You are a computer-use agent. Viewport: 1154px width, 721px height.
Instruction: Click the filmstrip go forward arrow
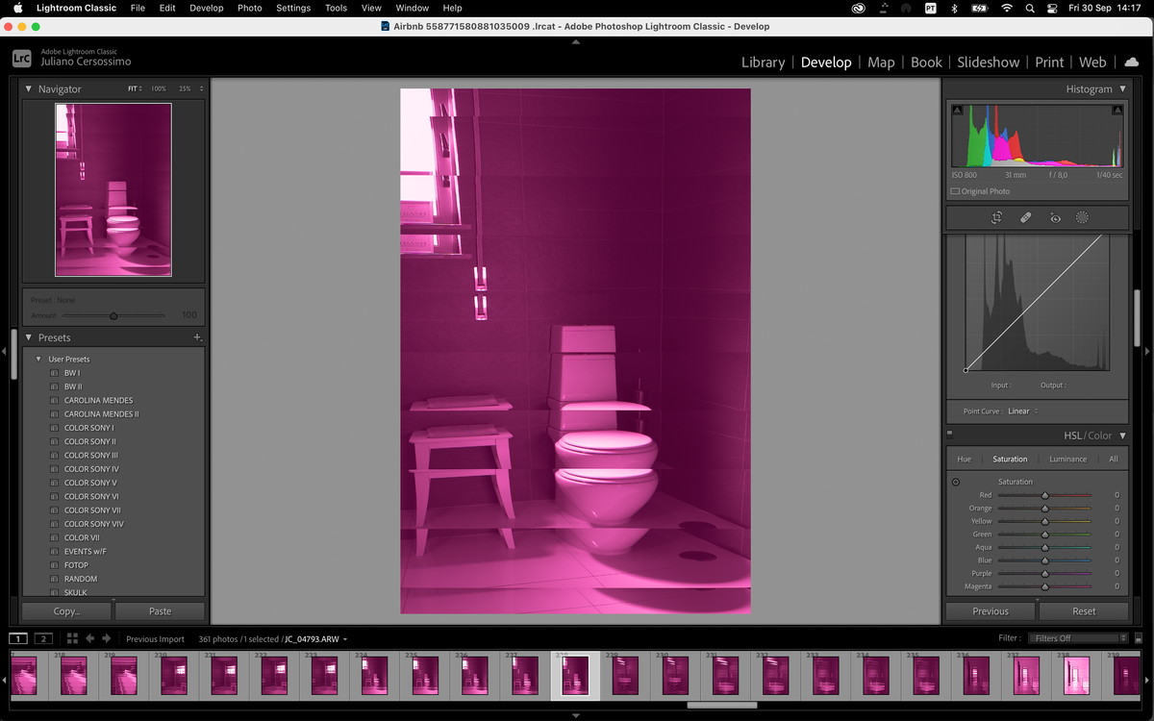pyautogui.click(x=106, y=638)
